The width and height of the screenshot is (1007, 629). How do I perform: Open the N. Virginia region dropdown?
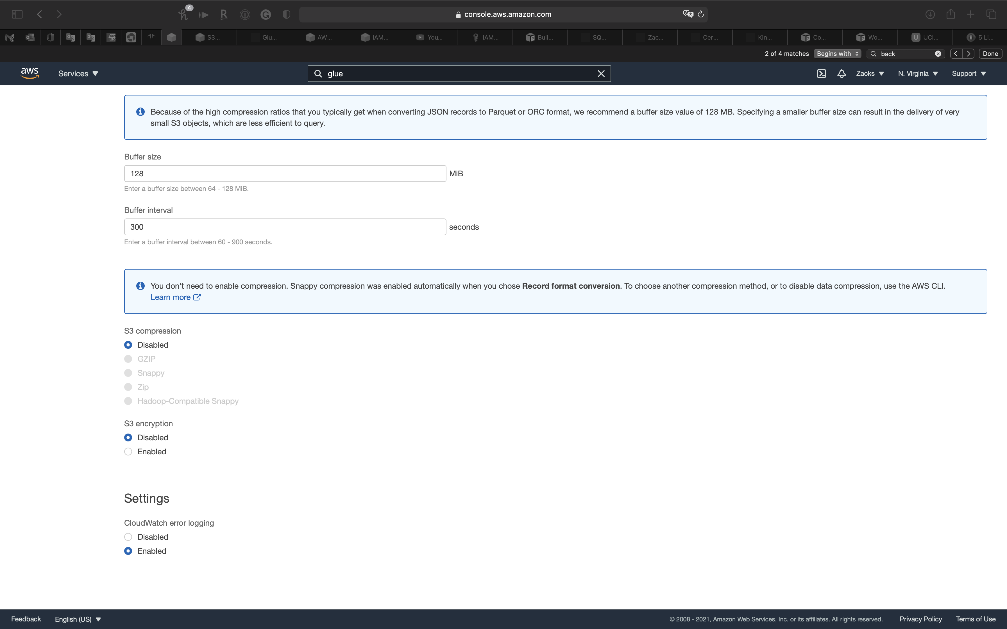[918, 74]
